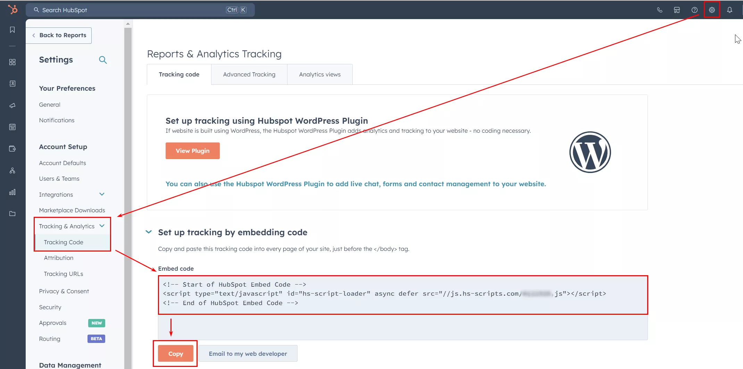Screen dimensions: 743x369
Task: Click the BETA badge beside Routing
Action: (96, 339)
